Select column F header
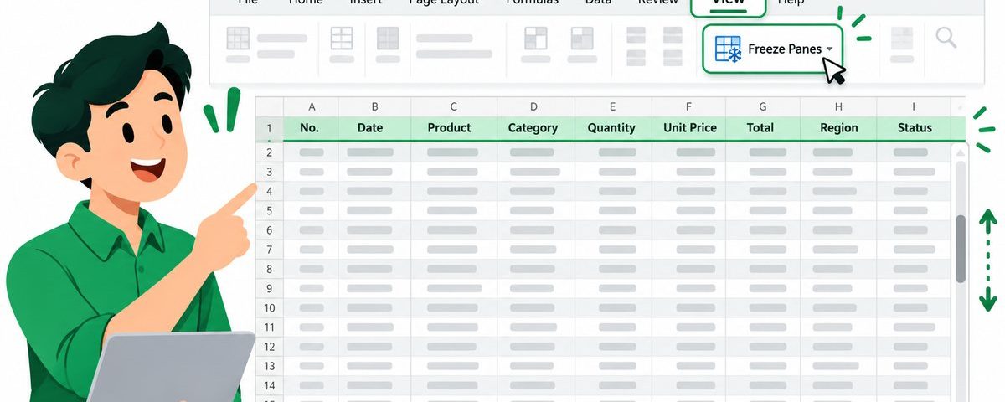Viewport: 1005px width, 402px height. 689,106
